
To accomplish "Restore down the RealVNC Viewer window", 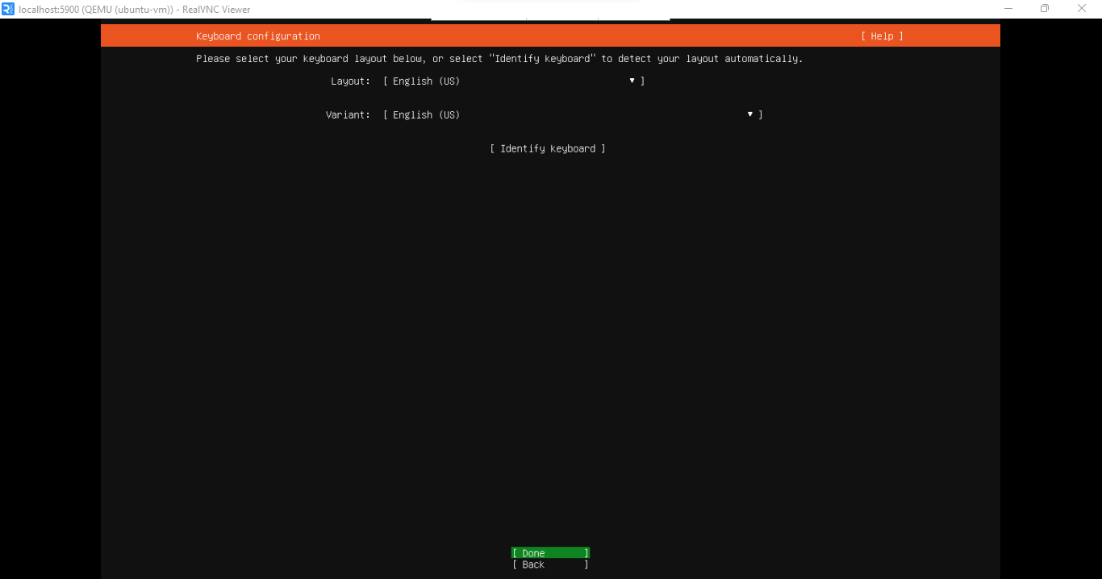I will 1045,9.
